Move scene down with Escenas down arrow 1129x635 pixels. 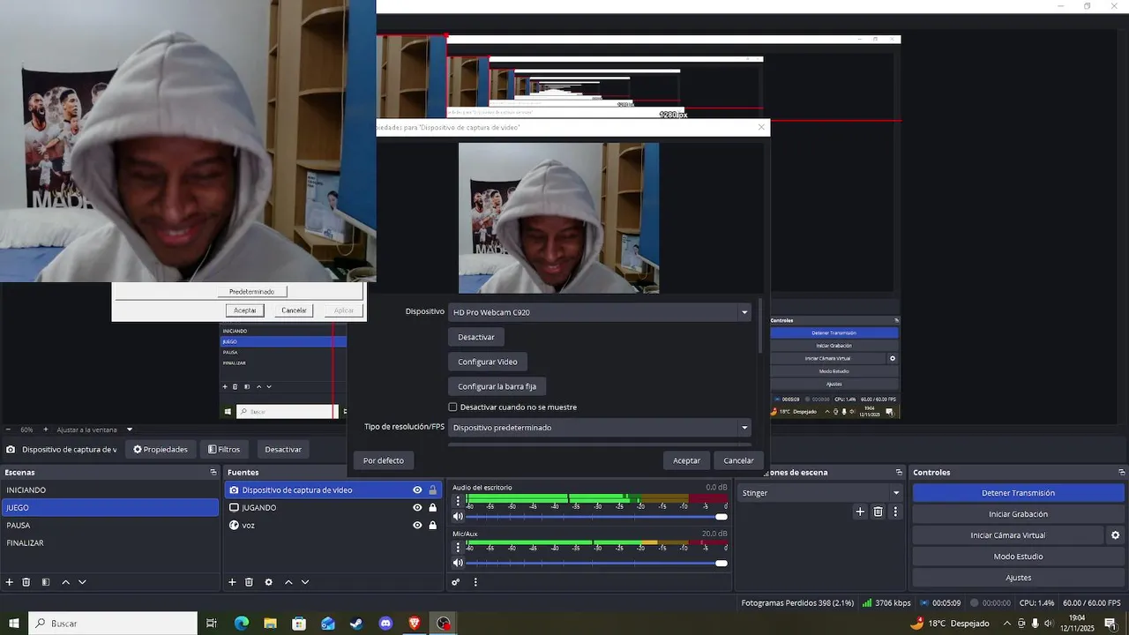[82, 582]
